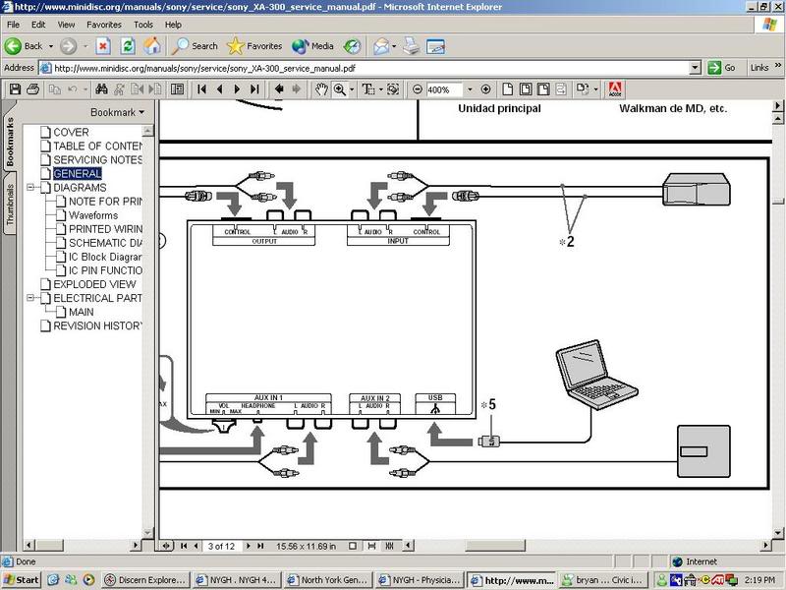This screenshot has width=786, height=590.
Task: Click the URL address field
Action: (x=373, y=68)
